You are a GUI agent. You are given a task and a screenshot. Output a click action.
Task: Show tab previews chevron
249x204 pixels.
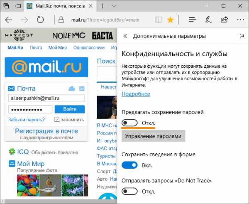[114, 6]
